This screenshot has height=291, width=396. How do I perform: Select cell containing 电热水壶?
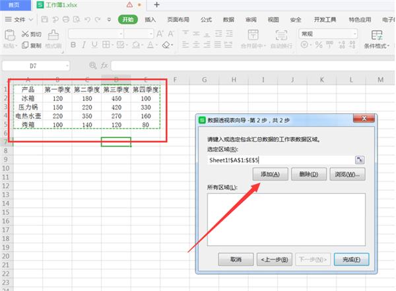pyautogui.click(x=28, y=116)
